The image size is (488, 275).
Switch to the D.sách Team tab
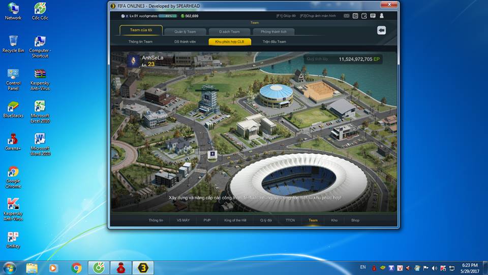click(229, 31)
